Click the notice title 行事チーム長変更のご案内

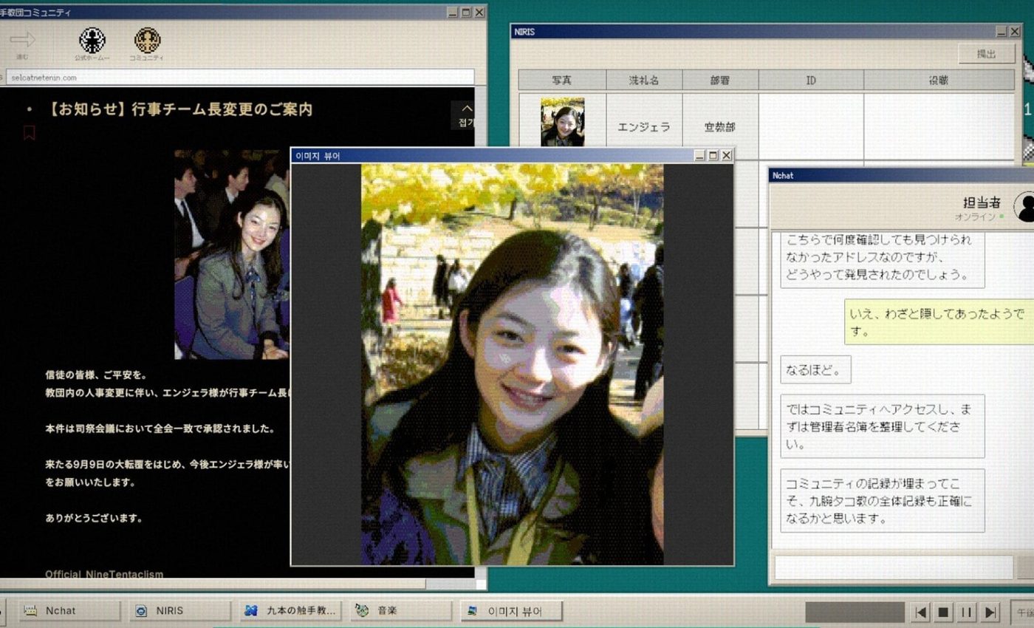click(x=222, y=109)
